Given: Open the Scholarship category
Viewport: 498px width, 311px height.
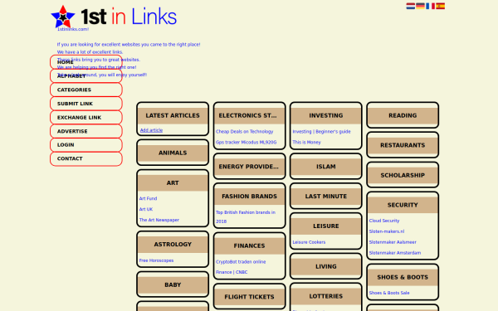Looking at the screenshot, I should (403, 176).
